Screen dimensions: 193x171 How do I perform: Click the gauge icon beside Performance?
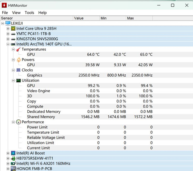point(18,122)
